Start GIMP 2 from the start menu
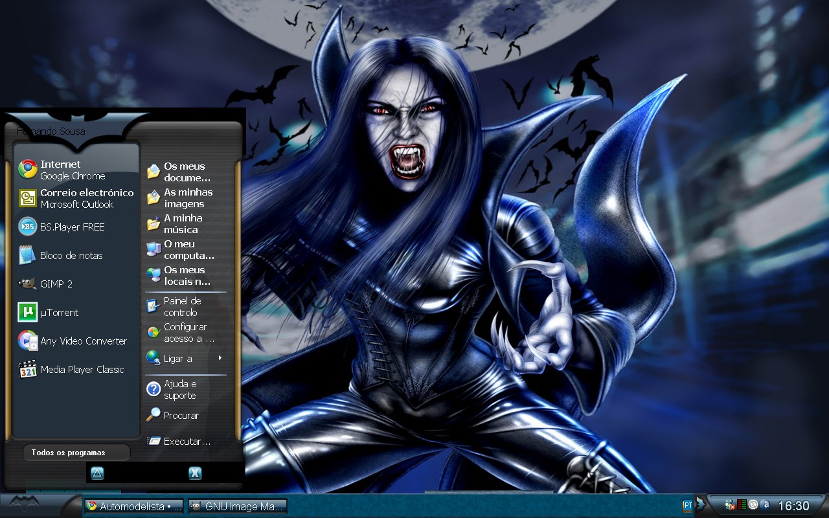 (x=76, y=284)
